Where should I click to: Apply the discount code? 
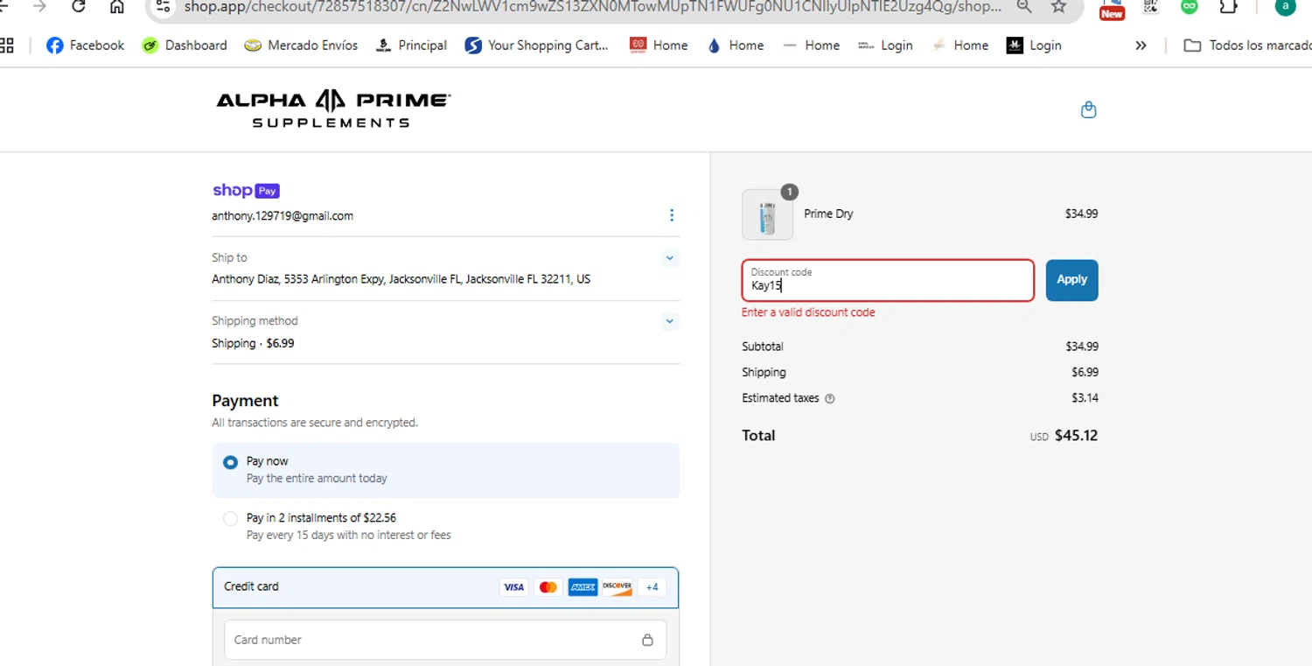[x=1071, y=280]
